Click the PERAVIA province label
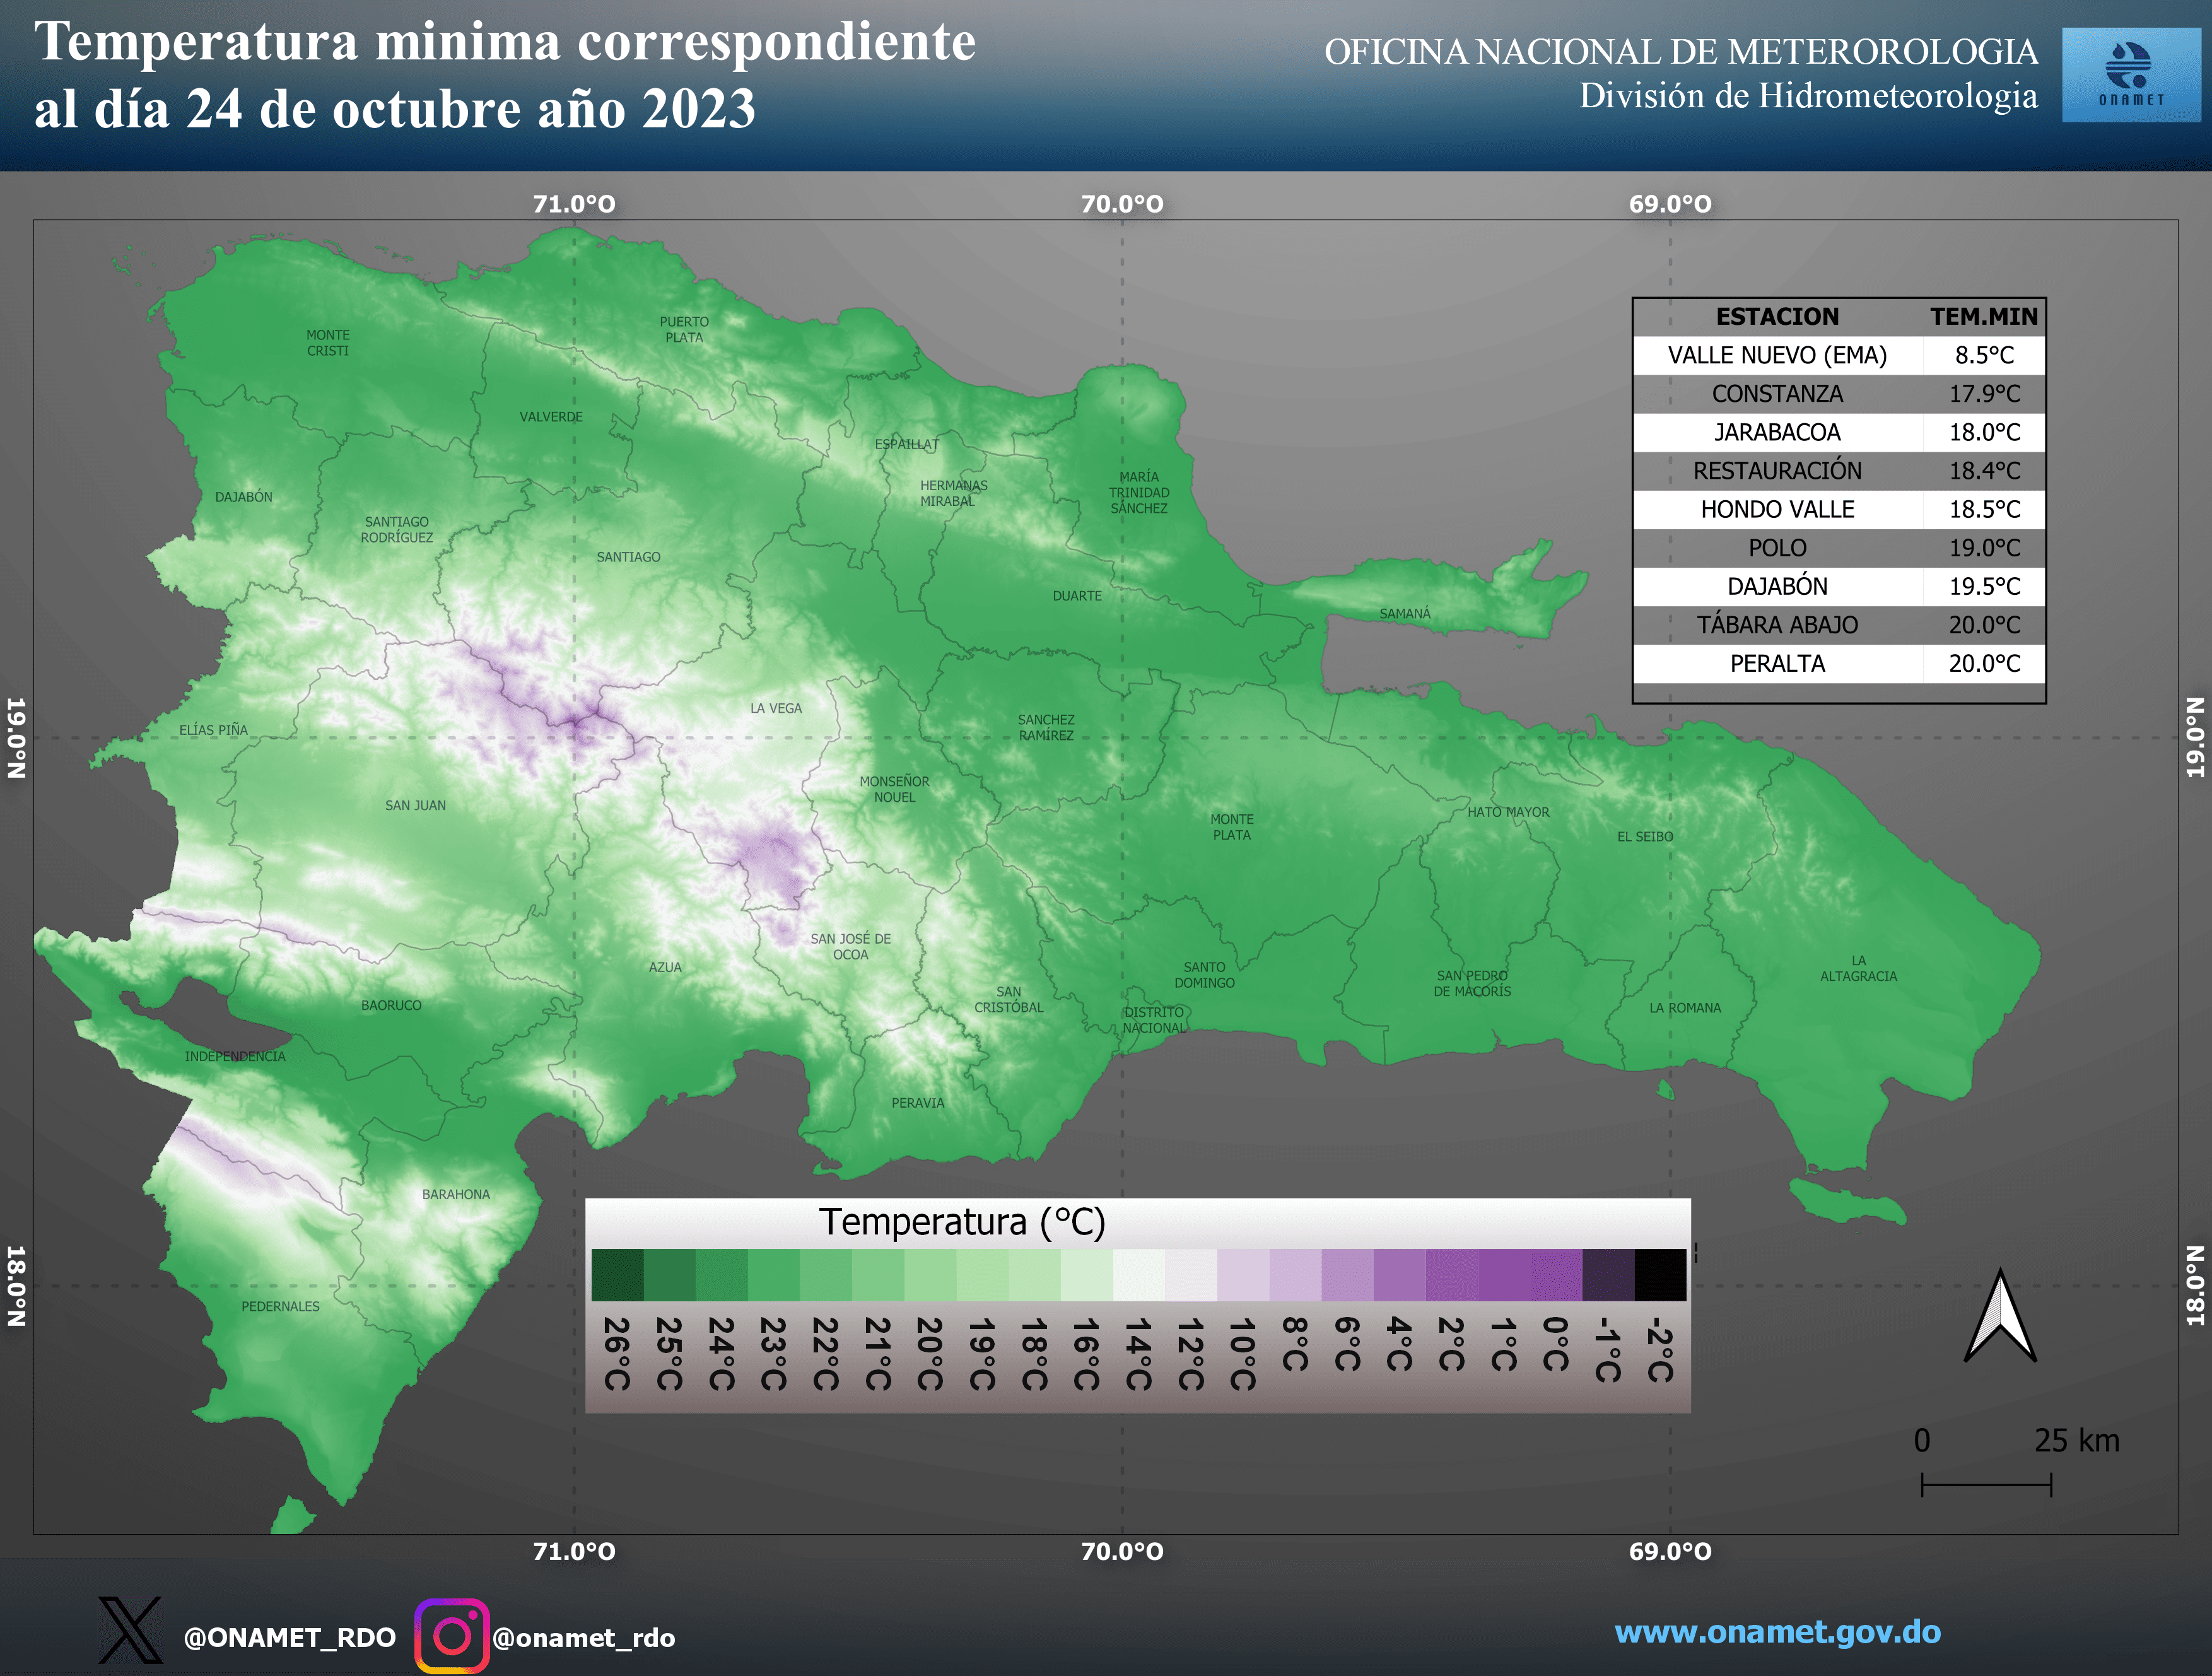 tap(918, 1103)
